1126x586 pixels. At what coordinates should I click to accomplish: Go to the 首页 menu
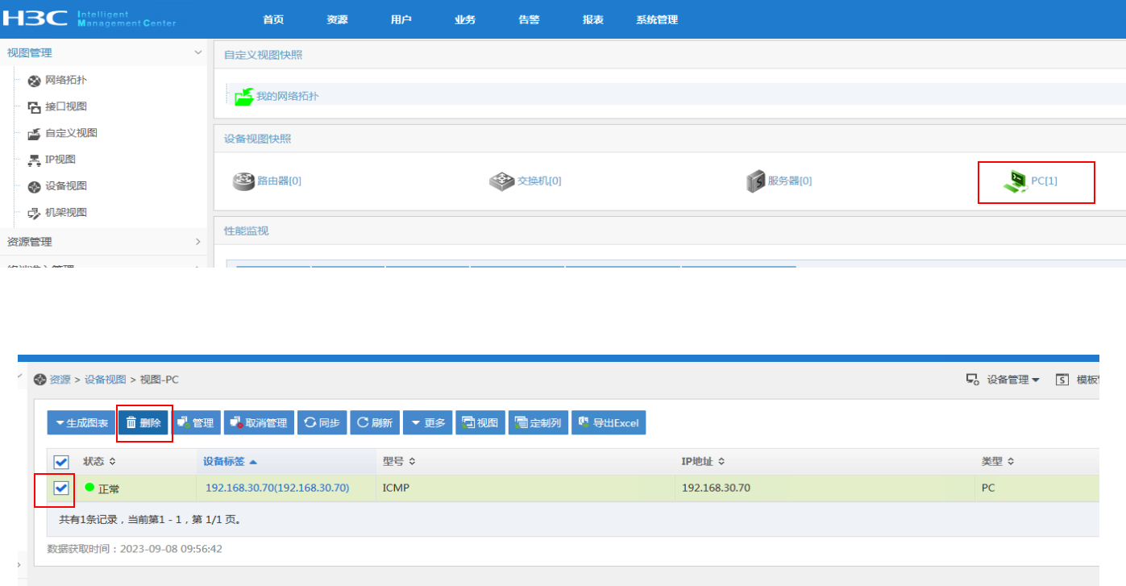pos(273,19)
